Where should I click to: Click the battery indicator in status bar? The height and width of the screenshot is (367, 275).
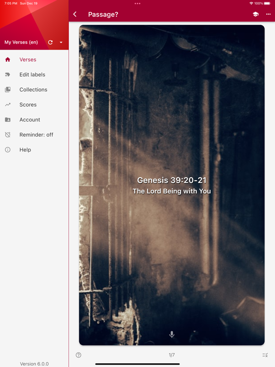tap(267, 3)
